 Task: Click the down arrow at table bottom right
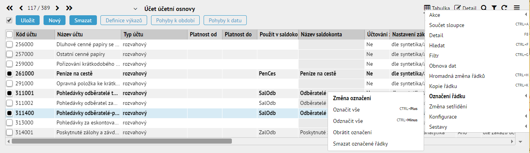(x=520, y=142)
